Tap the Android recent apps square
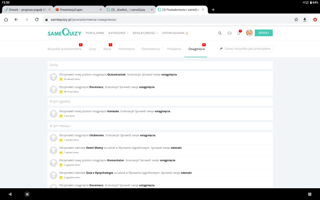This screenshot has height=200, width=320. tap(310, 194)
